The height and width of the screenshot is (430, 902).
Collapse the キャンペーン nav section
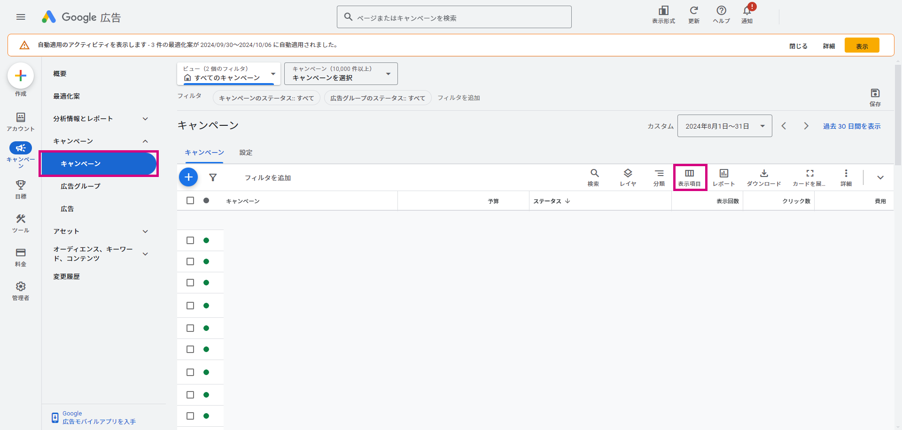click(145, 141)
